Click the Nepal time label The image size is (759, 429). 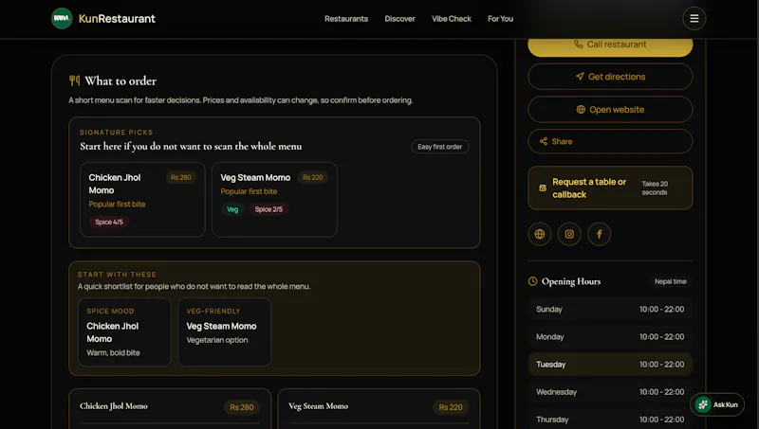tap(671, 281)
